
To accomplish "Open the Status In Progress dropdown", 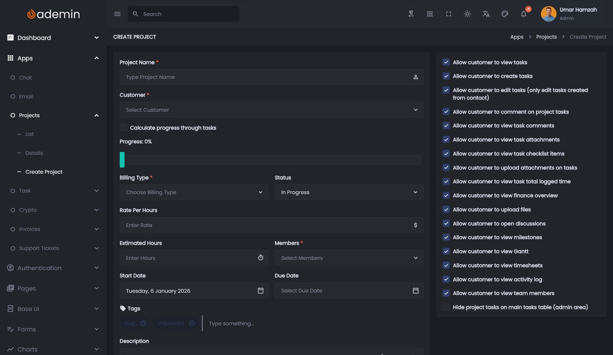I will (349, 193).
